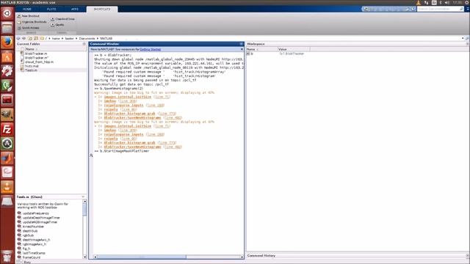Dismiss the New to MATLAB banner
This screenshot has height=264, width=470.
click(x=242, y=49)
